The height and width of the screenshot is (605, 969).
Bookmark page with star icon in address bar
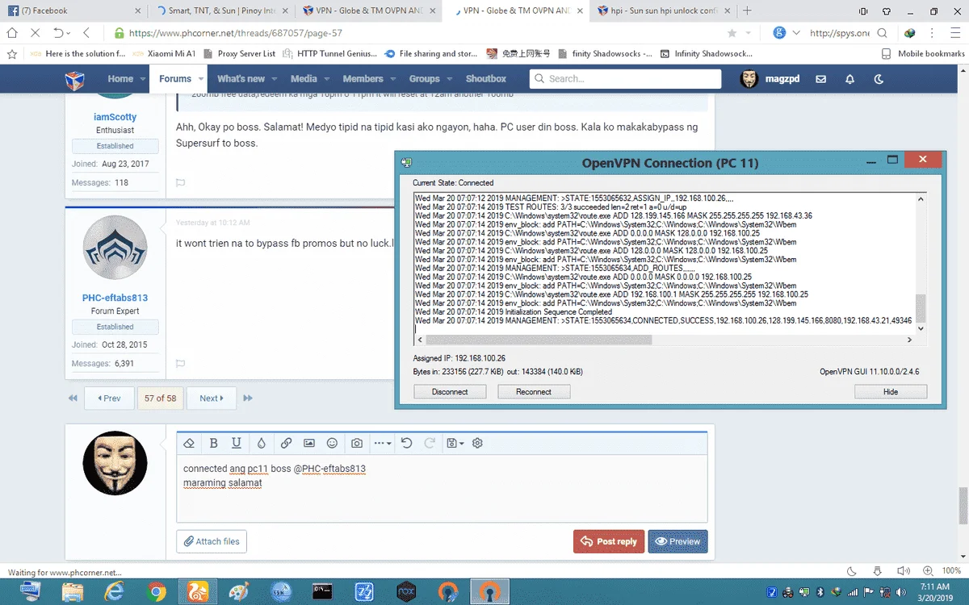coord(732,33)
